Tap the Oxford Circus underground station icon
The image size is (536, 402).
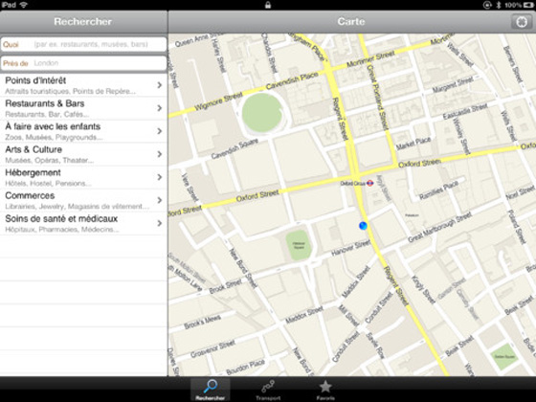tap(369, 183)
